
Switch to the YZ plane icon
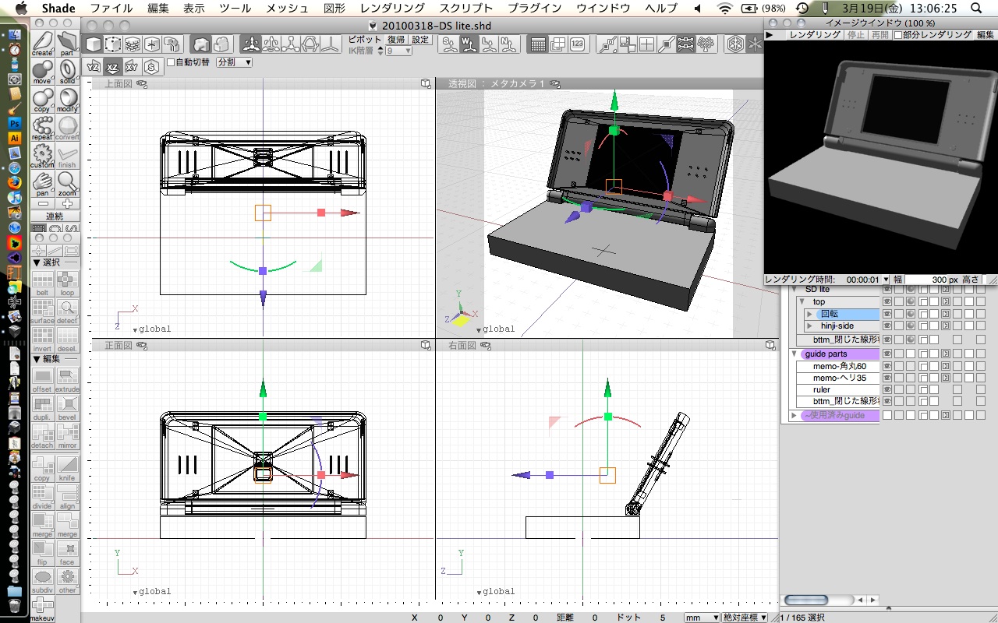click(x=94, y=67)
